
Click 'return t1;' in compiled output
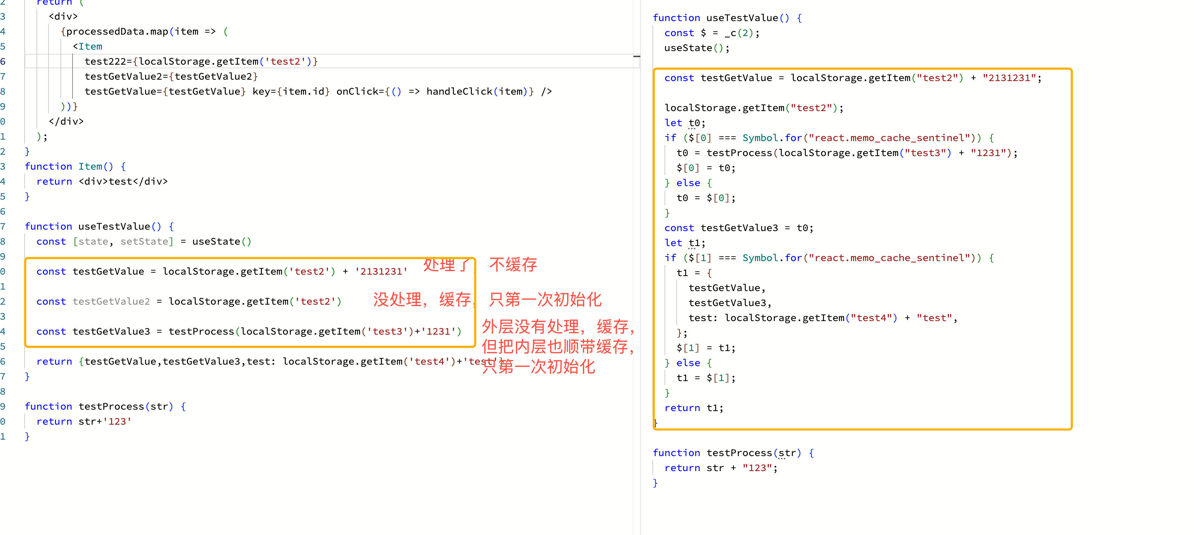click(x=693, y=408)
